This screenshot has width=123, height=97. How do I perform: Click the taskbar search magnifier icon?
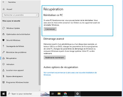[9, 94]
